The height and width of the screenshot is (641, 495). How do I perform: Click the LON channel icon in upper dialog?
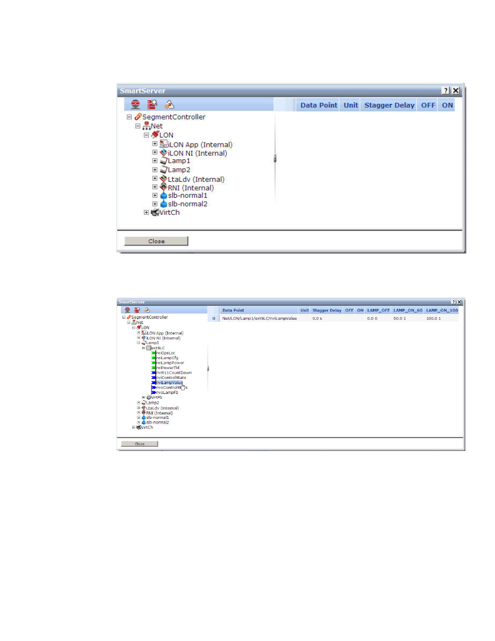(155, 134)
